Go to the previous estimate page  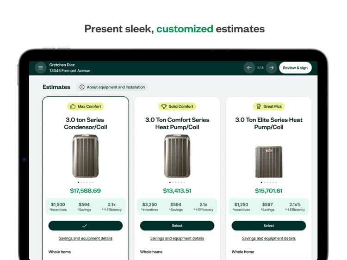(249, 68)
